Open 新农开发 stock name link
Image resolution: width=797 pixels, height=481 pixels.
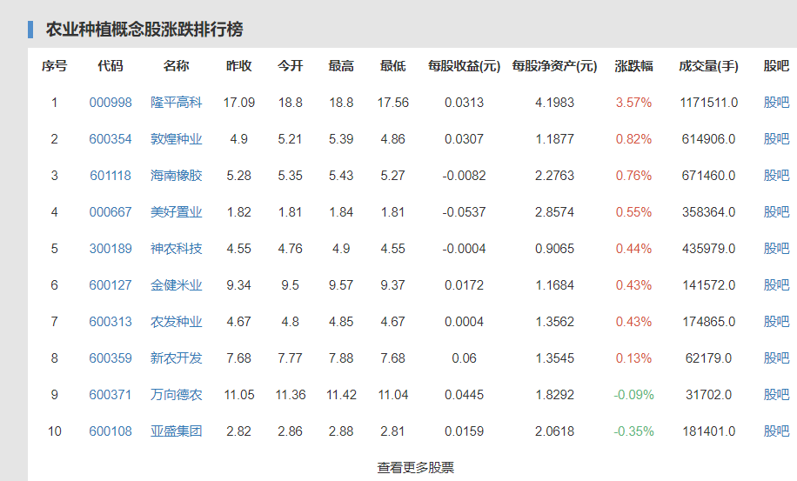coord(177,358)
